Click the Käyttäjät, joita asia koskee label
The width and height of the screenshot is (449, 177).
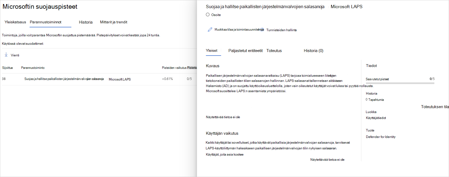(x=225, y=155)
